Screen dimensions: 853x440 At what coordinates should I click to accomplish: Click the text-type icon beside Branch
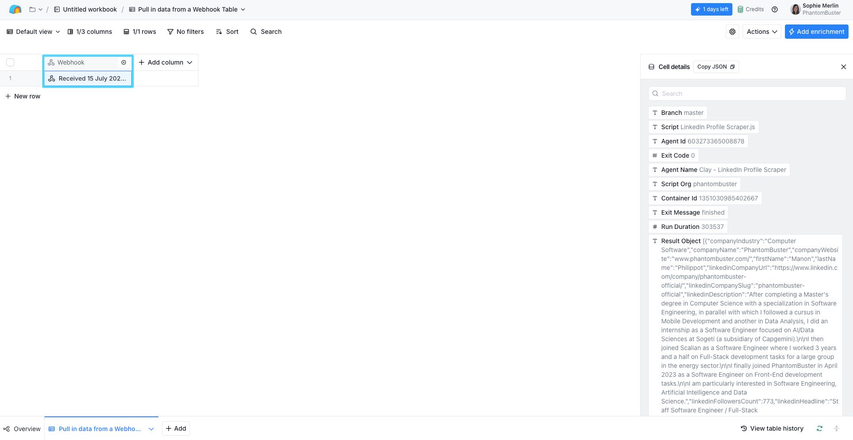pos(655,113)
